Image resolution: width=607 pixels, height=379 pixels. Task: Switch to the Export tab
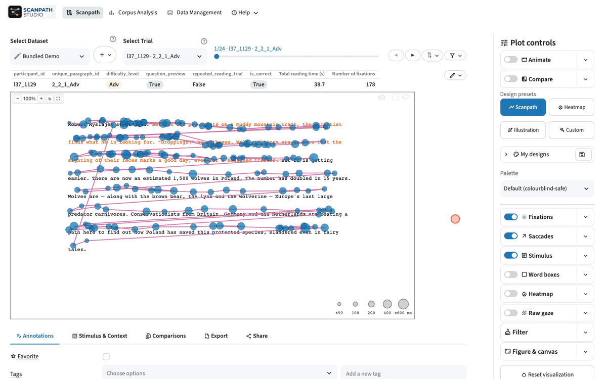coord(216,336)
